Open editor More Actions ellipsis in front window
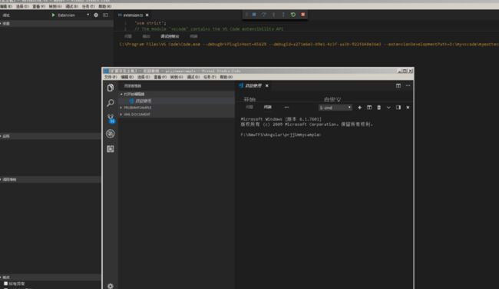 [x=408, y=86]
